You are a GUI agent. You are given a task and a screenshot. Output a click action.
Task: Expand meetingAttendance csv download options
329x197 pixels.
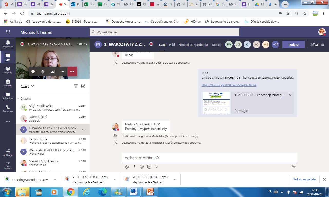[55, 180]
